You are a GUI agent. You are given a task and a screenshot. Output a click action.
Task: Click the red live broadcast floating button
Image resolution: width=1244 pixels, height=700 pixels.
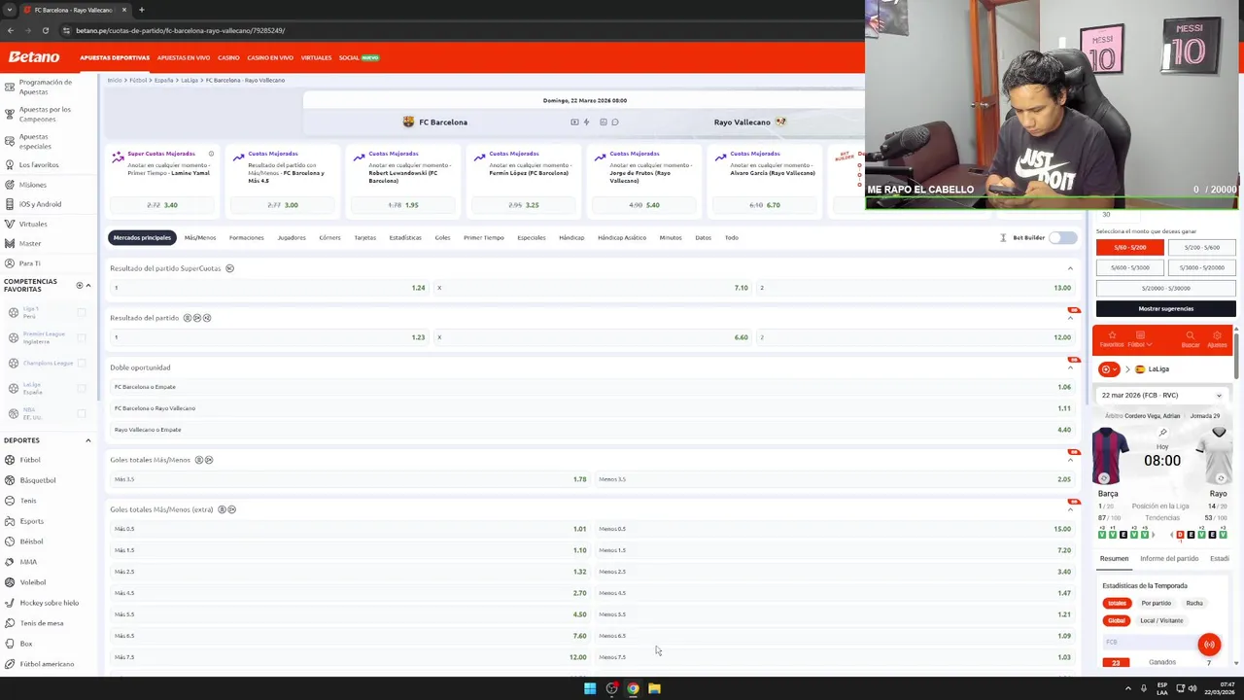coord(1209,645)
